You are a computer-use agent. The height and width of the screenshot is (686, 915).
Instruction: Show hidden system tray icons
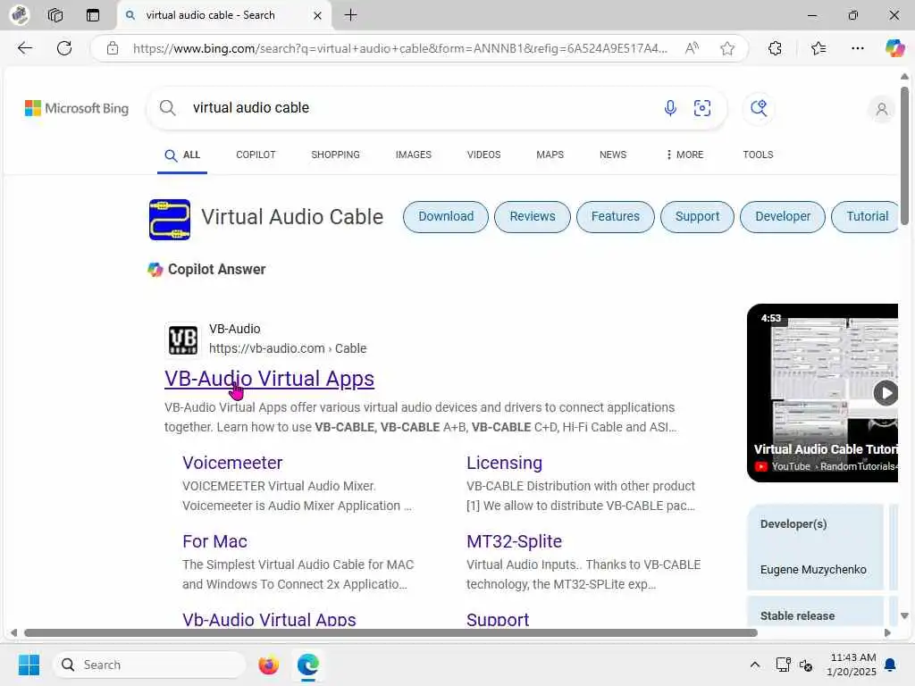(x=754, y=665)
